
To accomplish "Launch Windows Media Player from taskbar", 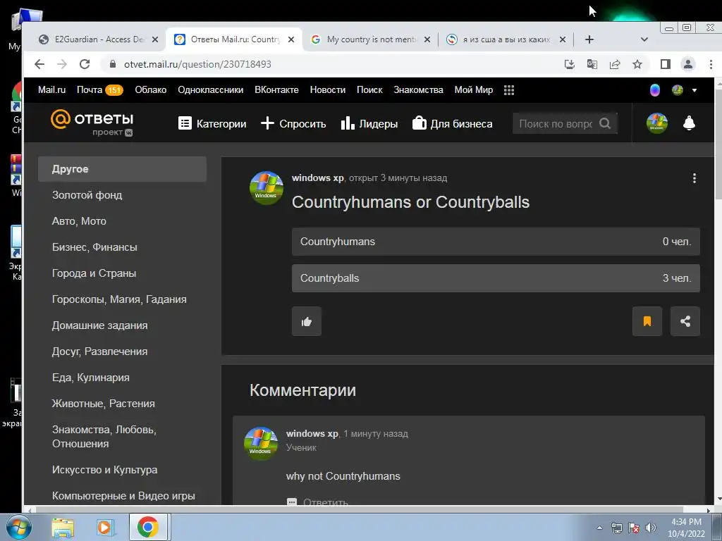I will point(106,528).
